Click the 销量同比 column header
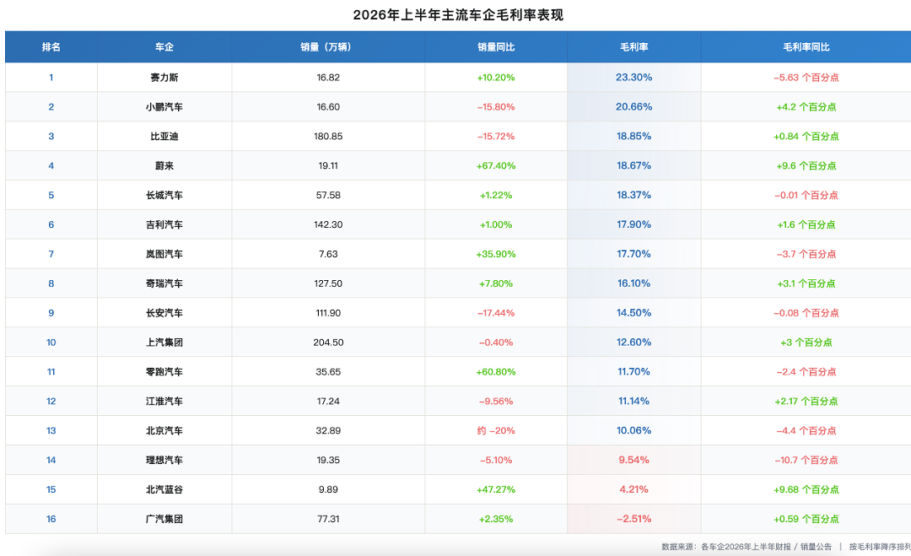Screen dimensions: 911x556 point(496,47)
